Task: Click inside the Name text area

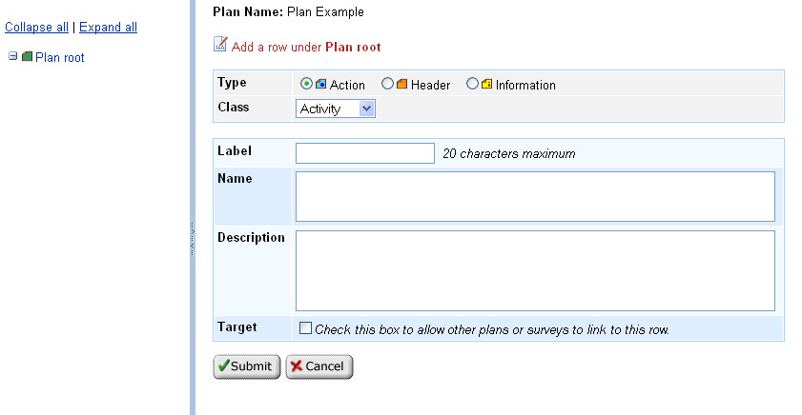Action: point(535,196)
